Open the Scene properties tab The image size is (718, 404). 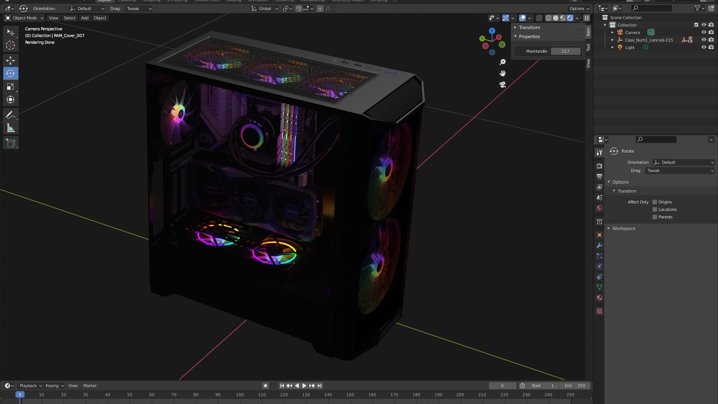pos(599,197)
